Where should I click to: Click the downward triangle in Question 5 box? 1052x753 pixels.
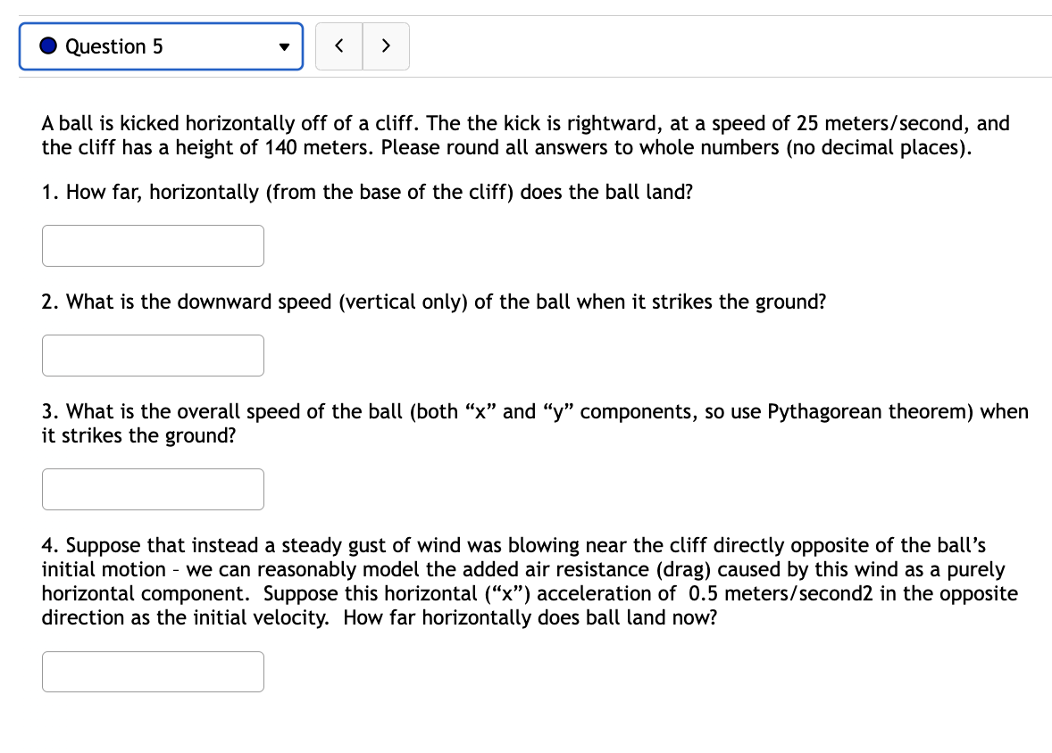pyautogui.click(x=284, y=46)
